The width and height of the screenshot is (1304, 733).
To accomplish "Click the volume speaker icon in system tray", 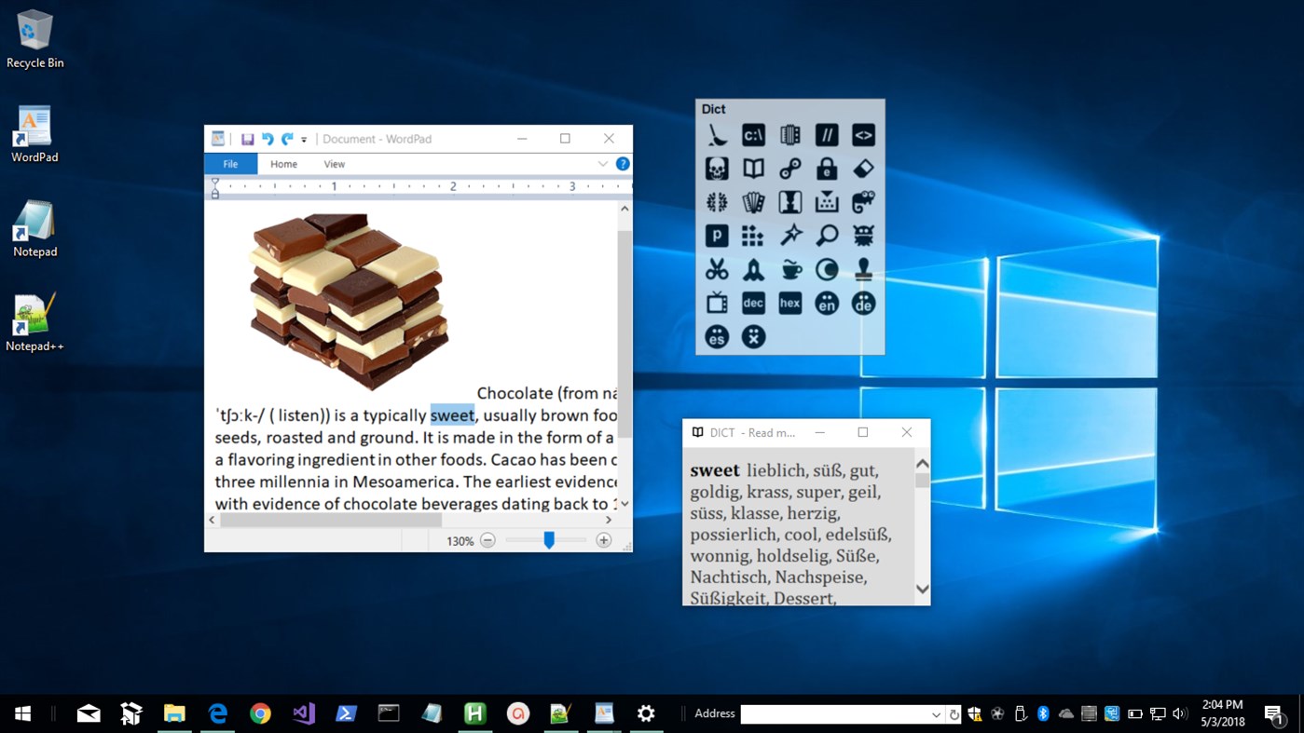I will pos(1180,714).
